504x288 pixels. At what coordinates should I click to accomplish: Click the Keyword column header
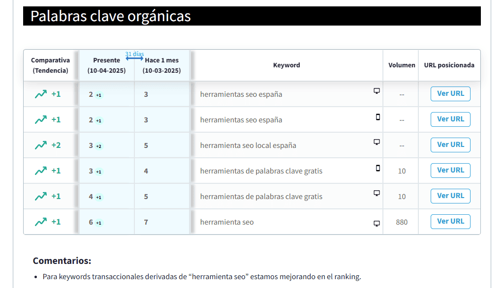(x=286, y=65)
